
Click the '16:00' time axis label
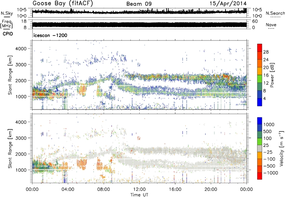(x=175, y=190)
